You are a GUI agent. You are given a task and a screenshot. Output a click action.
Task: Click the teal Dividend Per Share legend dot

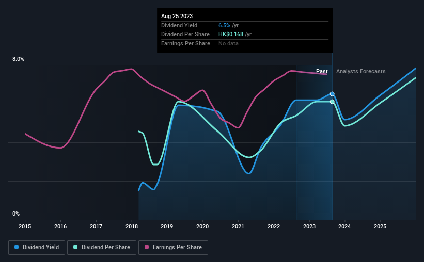point(75,247)
